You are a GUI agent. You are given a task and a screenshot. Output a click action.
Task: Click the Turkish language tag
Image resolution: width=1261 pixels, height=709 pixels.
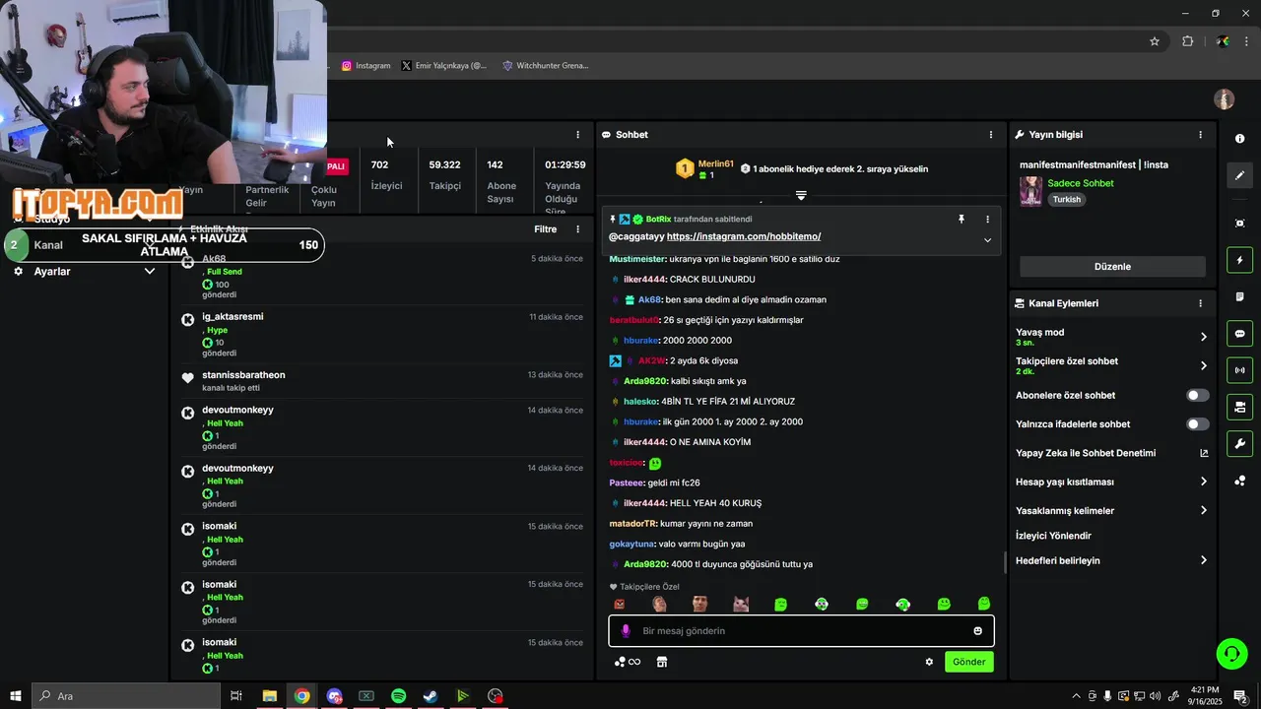[x=1067, y=200]
